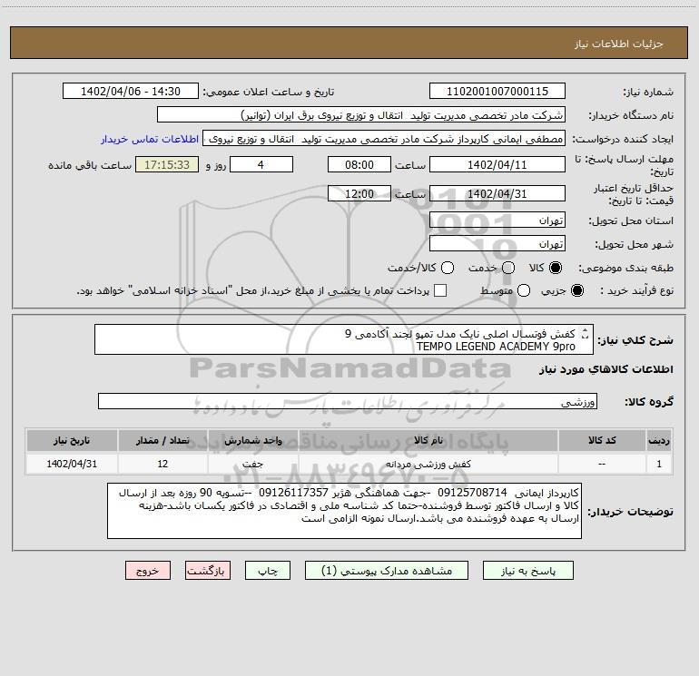Click the announcement date field 1402/04/06 - 14:30
699x676 pixels.
(x=131, y=91)
